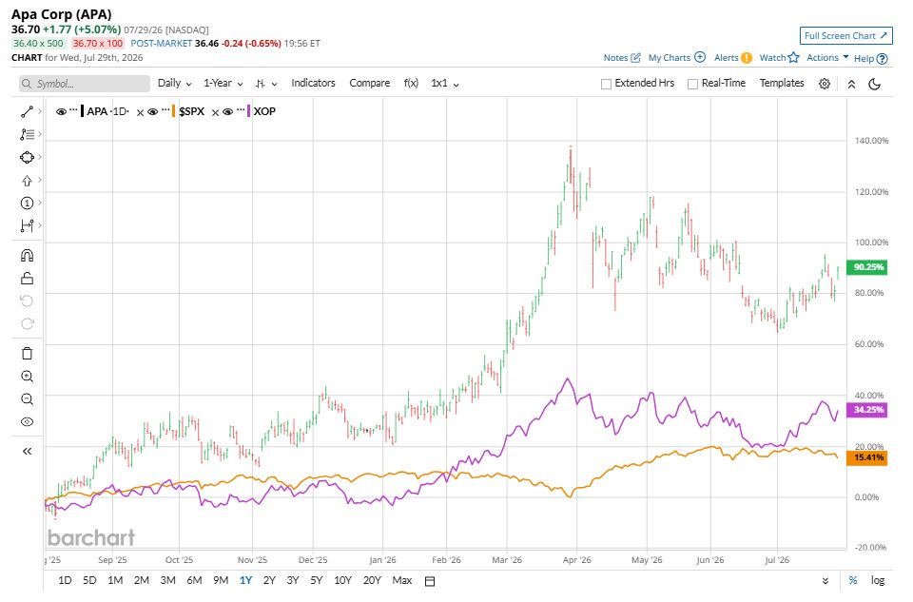The width and height of the screenshot is (913, 602).
Task: Hide the APA series with eye icon
Action: tap(61, 112)
